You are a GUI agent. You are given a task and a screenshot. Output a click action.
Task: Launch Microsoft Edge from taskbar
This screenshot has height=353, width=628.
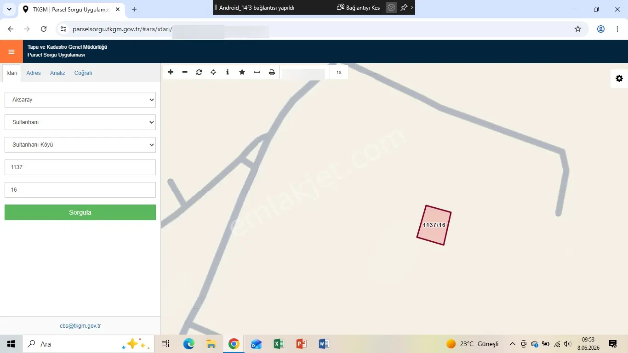188,344
